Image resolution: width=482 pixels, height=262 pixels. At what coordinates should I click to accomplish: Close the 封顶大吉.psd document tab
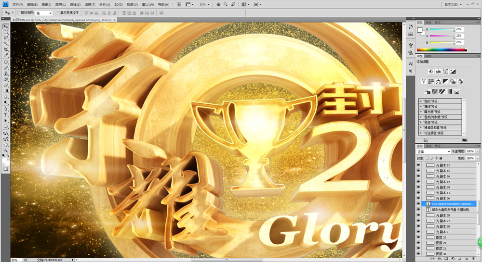click(115, 20)
